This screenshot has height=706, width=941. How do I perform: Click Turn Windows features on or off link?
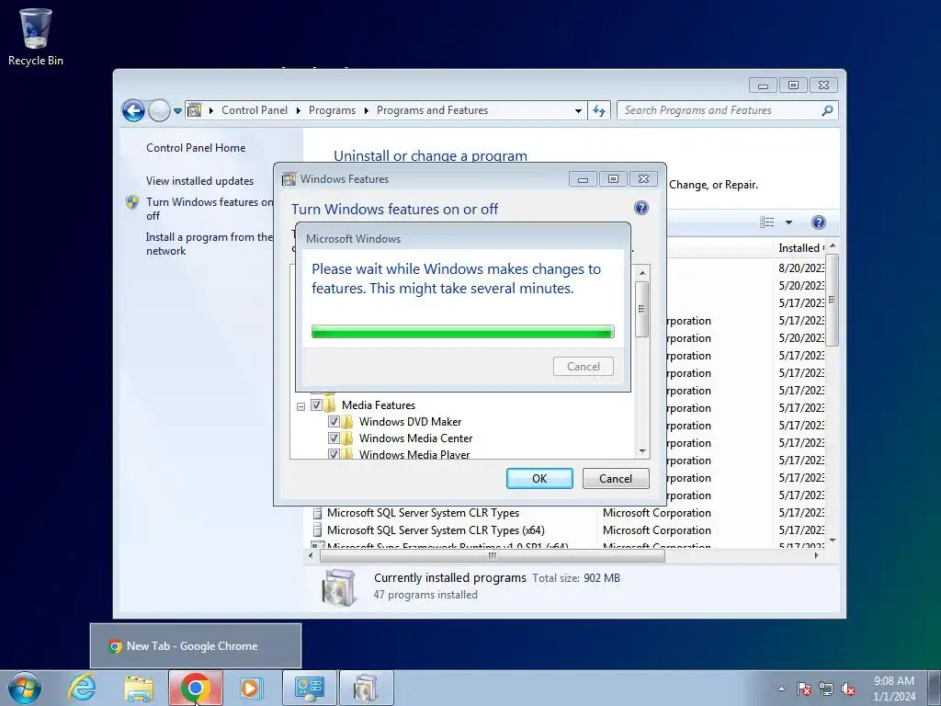click(210, 209)
